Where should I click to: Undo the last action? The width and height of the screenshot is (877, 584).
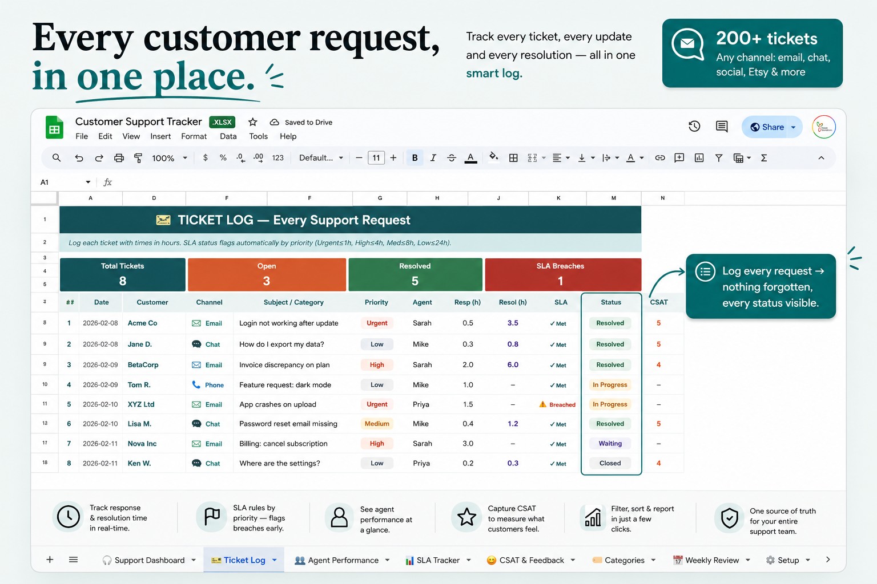click(79, 158)
